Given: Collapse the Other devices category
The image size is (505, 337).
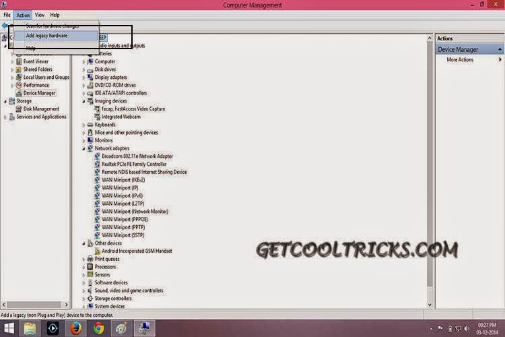Looking at the screenshot, I should click(83, 243).
